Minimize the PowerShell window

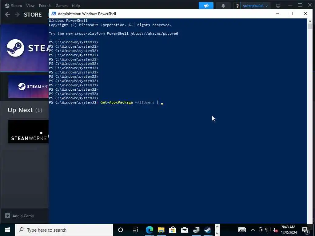click(277, 14)
